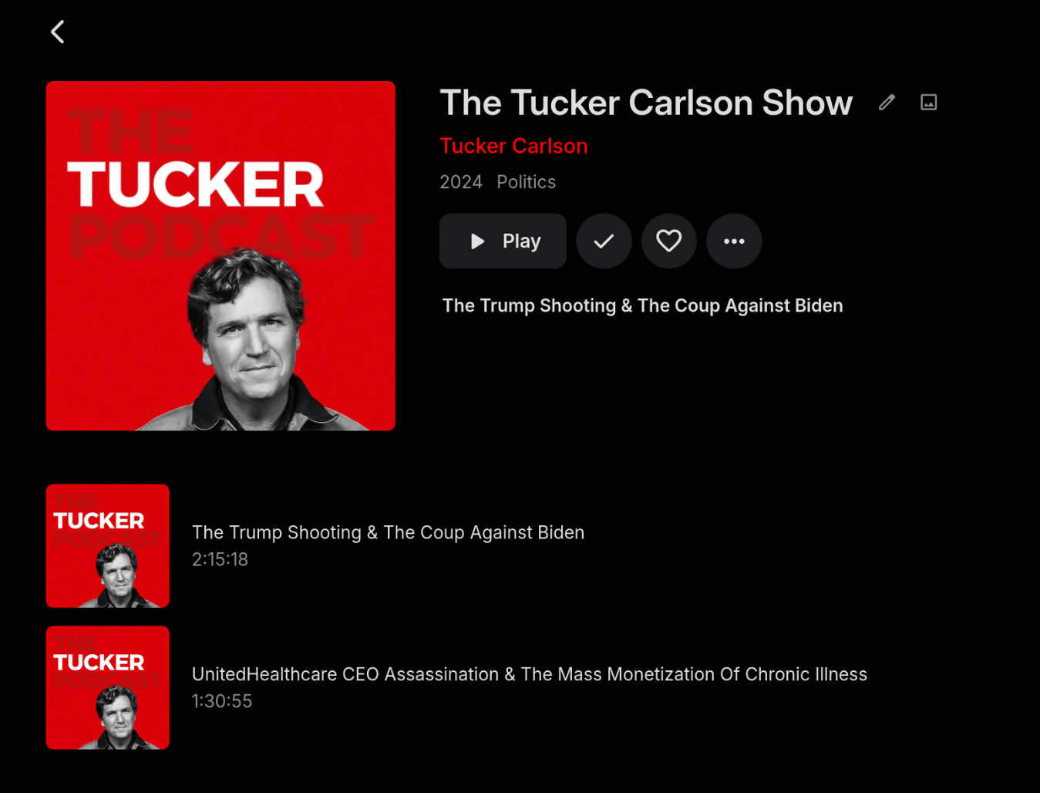Click the Trump Shooting episode thumbnail
Viewport: 1040px width, 793px height.
[x=108, y=546]
